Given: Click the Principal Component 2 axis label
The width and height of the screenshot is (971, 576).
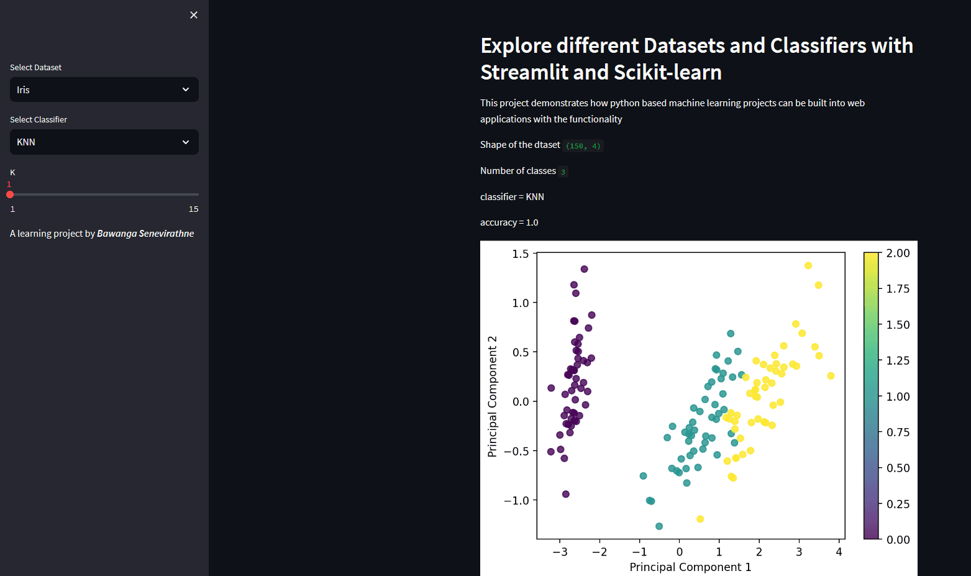Looking at the screenshot, I should tap(493, 396).
